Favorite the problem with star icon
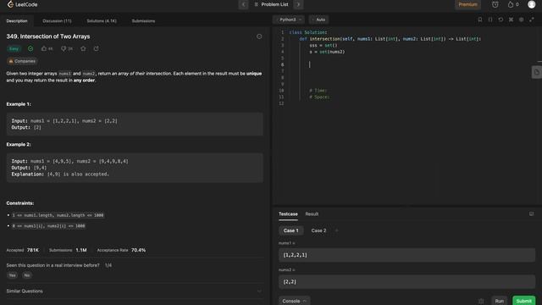The image size is (542, 305). (83, 49)
